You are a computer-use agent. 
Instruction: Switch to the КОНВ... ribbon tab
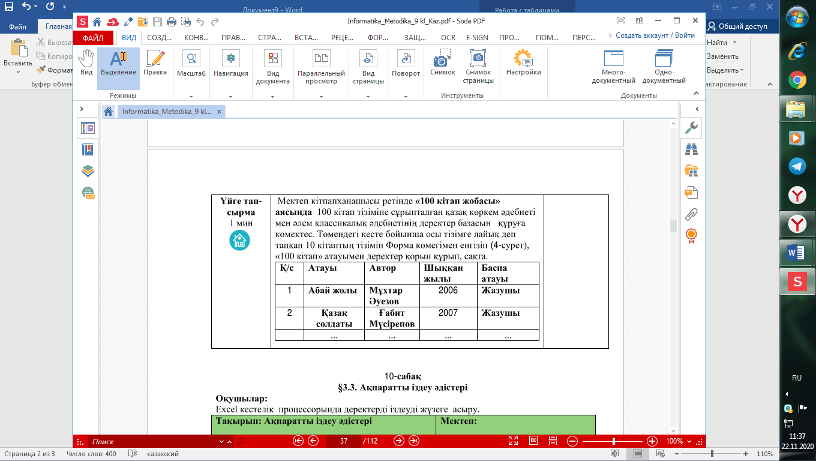click(x=197, y=37)
